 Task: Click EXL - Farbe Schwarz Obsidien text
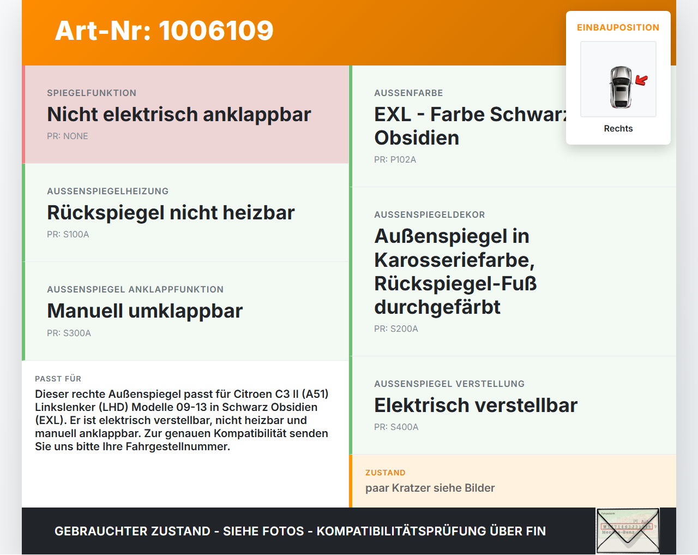click(471, 126)
